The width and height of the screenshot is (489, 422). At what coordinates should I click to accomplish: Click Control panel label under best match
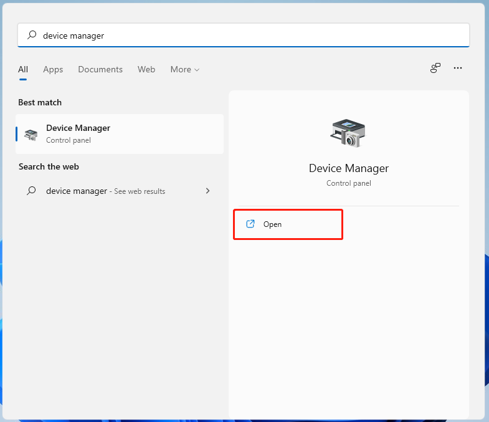click(69, 140)
